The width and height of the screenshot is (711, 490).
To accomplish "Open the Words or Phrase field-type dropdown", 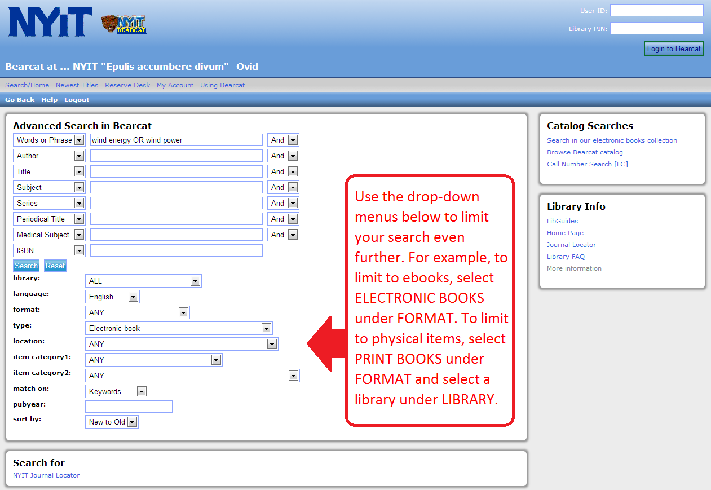I will coord(49,140).
